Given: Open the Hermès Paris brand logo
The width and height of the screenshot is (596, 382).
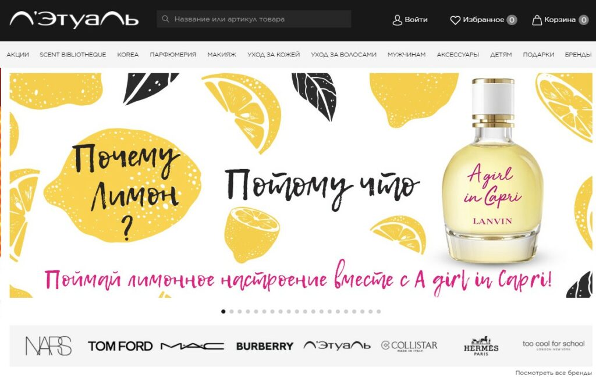Looking at the screenshot, I should point(481,345).
